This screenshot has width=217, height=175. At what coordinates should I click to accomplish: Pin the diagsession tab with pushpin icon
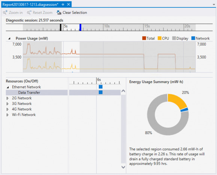tap(63, 4)
